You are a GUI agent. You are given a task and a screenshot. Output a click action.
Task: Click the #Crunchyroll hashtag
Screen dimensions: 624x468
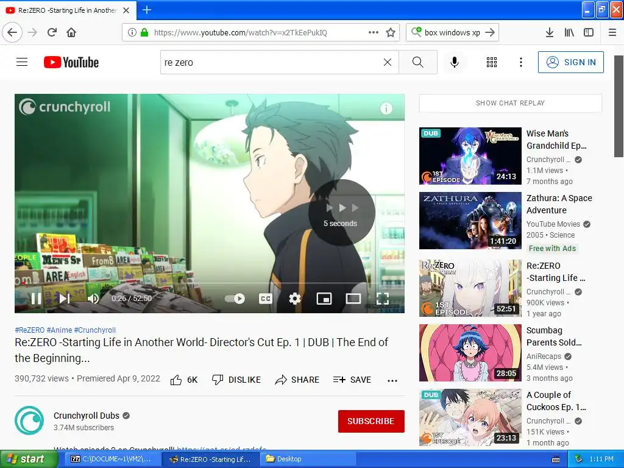pyautogui.click(x=94, y=330)
